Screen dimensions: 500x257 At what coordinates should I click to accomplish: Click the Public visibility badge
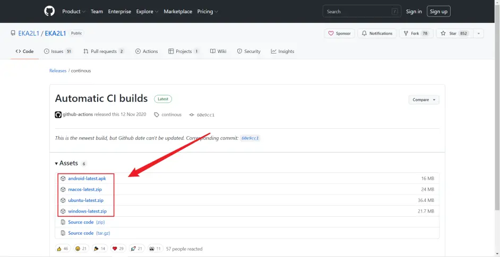[x=76, y=33]
